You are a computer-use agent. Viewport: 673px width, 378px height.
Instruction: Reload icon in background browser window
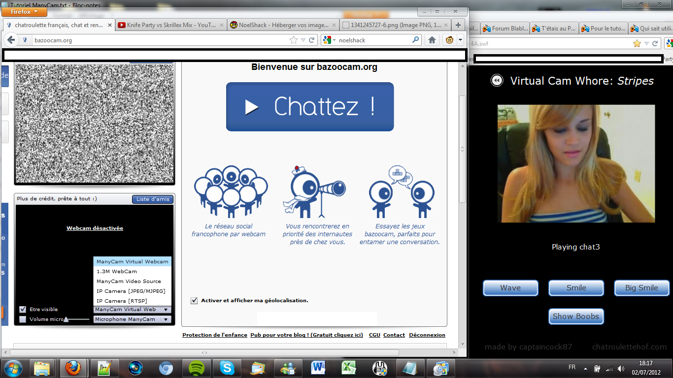(x=656, y=43)
